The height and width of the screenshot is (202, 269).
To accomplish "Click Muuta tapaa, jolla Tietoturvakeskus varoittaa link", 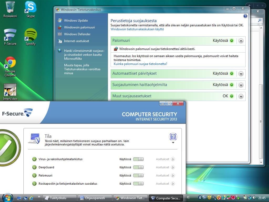I will 82,69.
